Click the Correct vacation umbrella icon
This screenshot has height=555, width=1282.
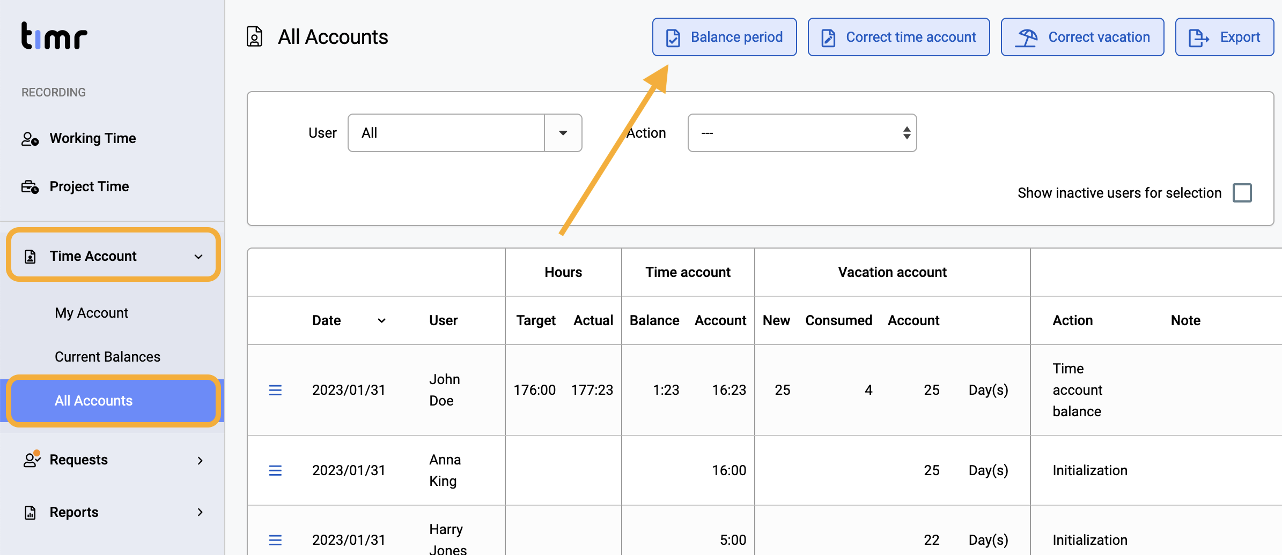[1027, 37]
